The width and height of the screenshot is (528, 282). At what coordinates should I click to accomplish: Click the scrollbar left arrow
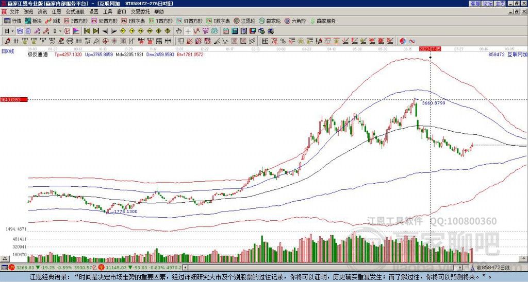coord(185,268)
